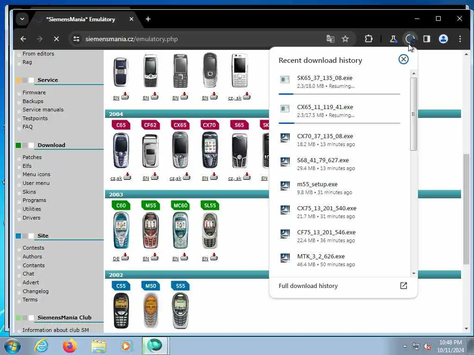
Task: Click the m55_setup.exe file icon
Action: pos(285,186)
